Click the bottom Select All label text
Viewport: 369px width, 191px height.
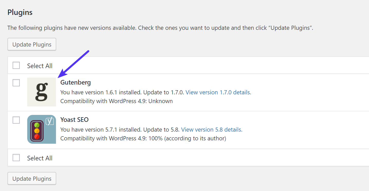[40, 158]
